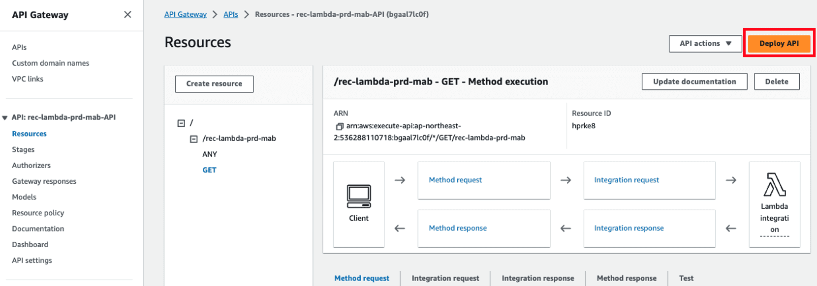This screenshot has height=286, width=817.
Task: Go to Stages in the sidebar
Action: coord(23,149)
